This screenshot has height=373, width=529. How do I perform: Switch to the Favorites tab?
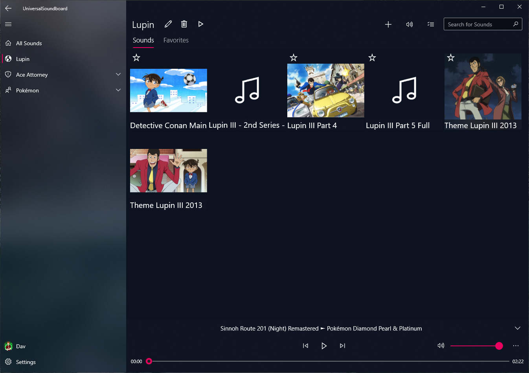(176, 40)
